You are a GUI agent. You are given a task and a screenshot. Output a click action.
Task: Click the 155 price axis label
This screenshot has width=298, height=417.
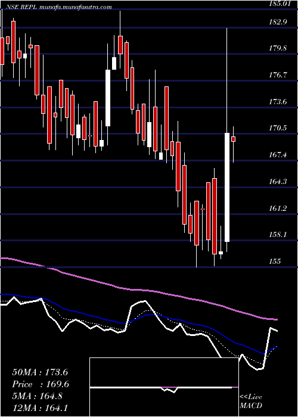pyautogui.click(x=275, y=261)
